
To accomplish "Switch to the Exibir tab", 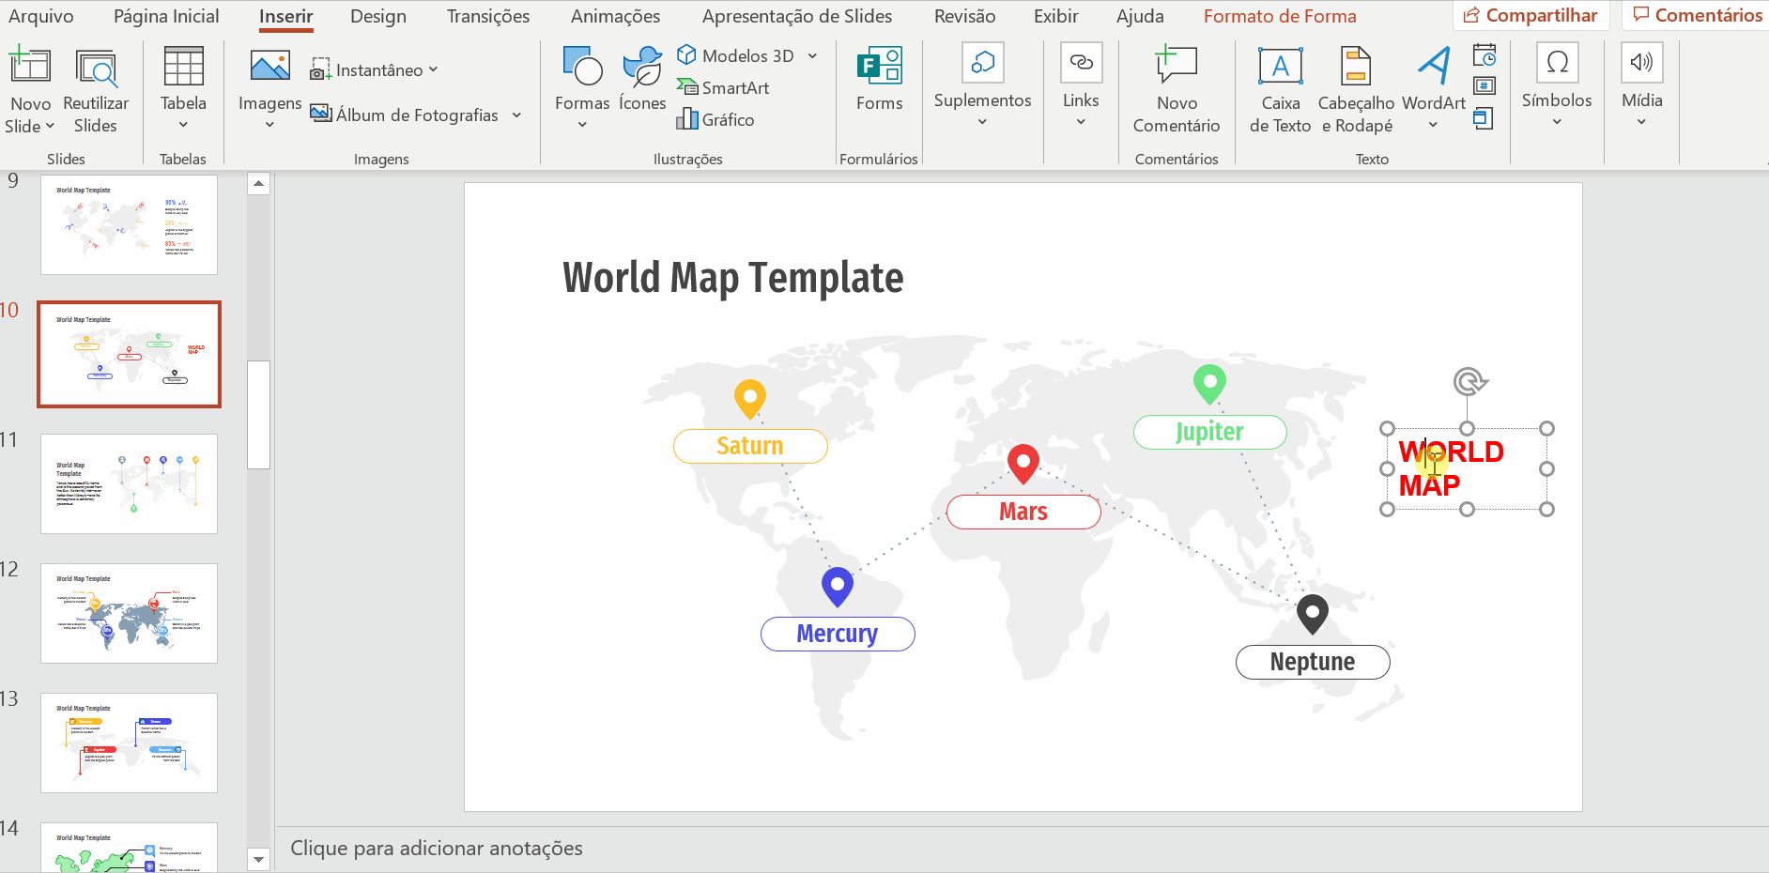I will click(x=1056, y=16).
